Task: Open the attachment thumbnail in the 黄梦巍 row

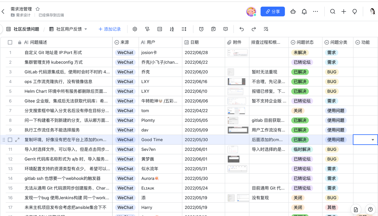Action: click(x=234, y=159)
